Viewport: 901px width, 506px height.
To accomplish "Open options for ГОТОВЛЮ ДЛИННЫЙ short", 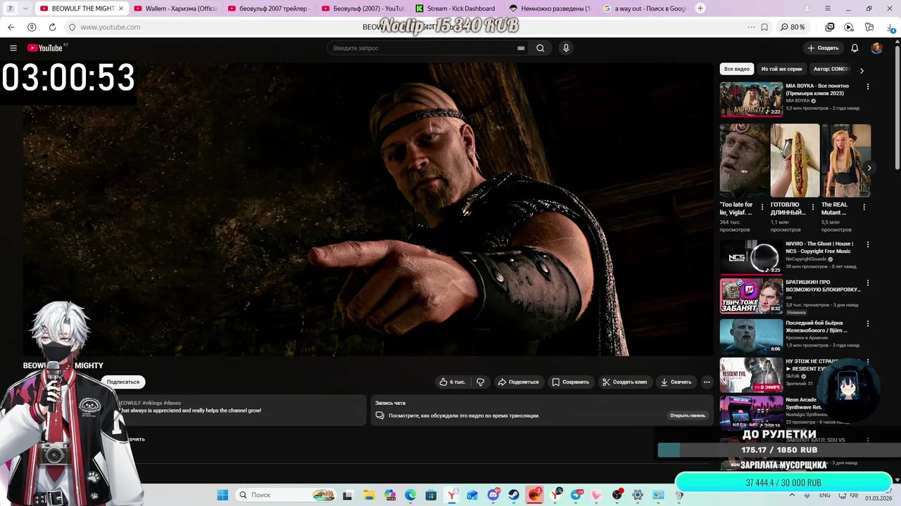I will (812, 207).
